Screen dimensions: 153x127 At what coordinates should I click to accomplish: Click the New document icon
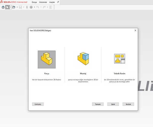tap(7, 7)
